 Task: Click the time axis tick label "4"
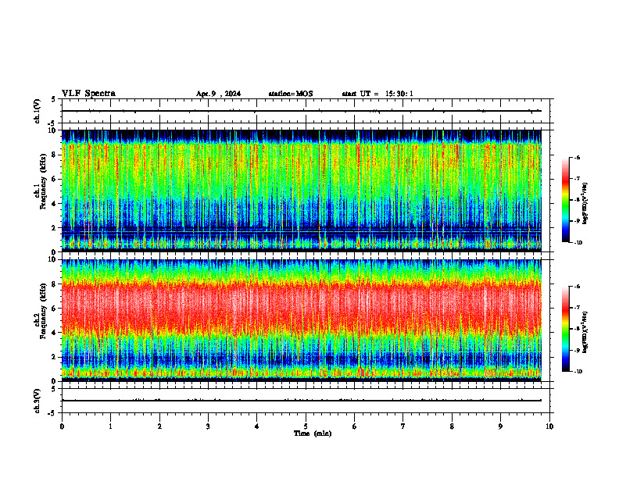(x=257, y=426)
